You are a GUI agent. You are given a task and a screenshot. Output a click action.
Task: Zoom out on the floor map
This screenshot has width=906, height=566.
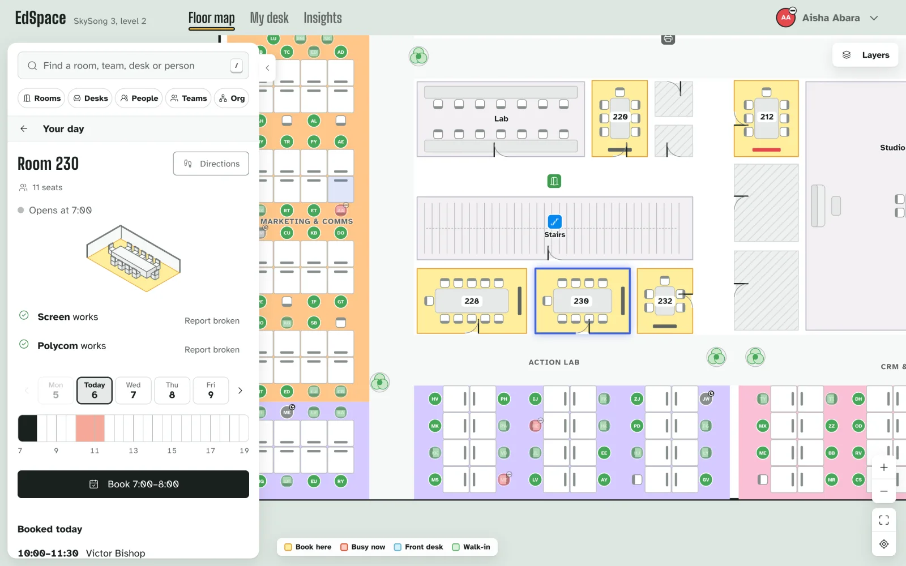pos(884,491)
